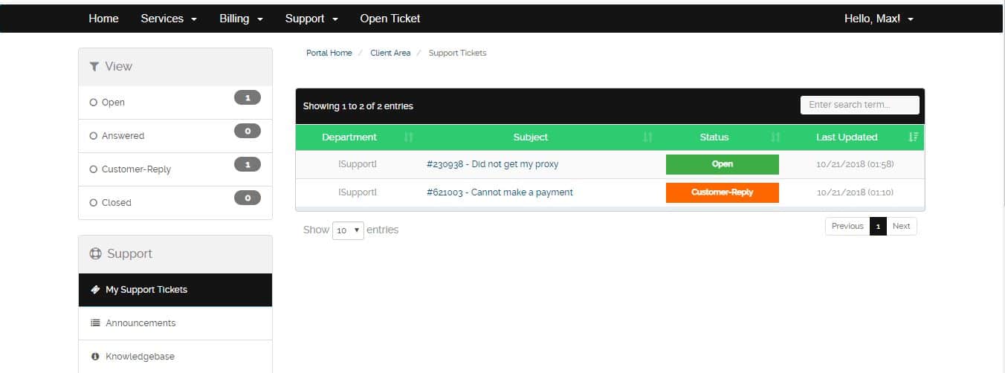
Task: Expand the Services menu dropdown
Action: [x=169, y=19]
